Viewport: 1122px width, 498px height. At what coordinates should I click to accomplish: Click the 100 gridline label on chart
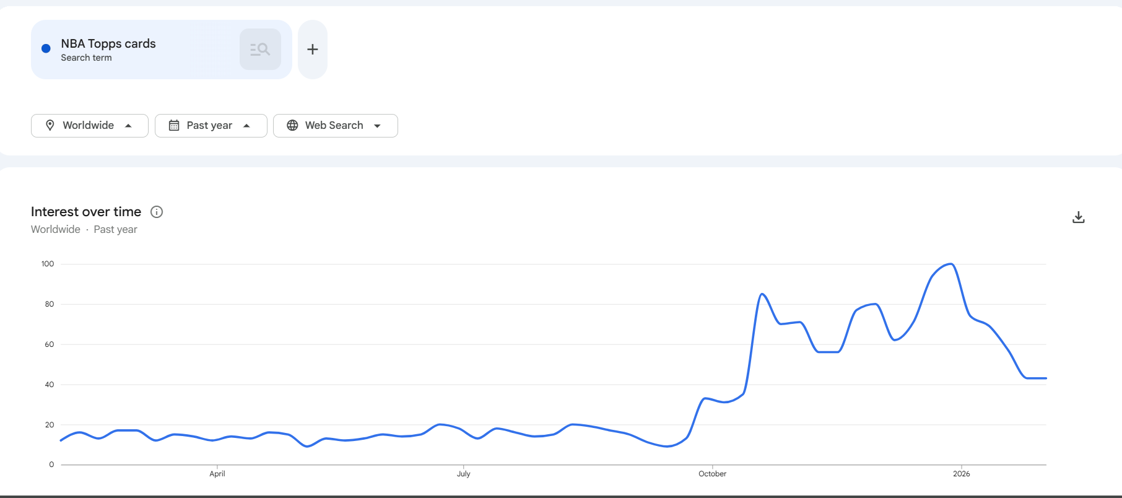tap(46, 263)
